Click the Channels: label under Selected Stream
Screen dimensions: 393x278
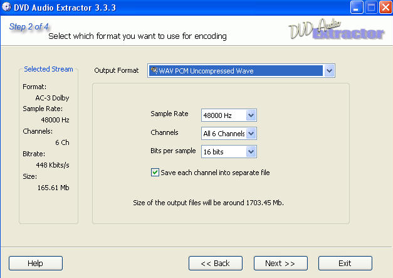(38, 131)
